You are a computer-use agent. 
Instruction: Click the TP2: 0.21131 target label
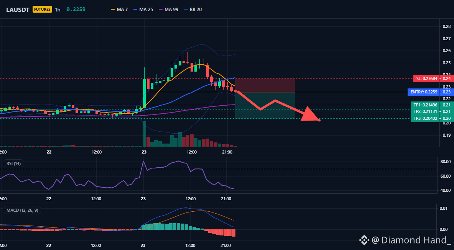(425, 111)
